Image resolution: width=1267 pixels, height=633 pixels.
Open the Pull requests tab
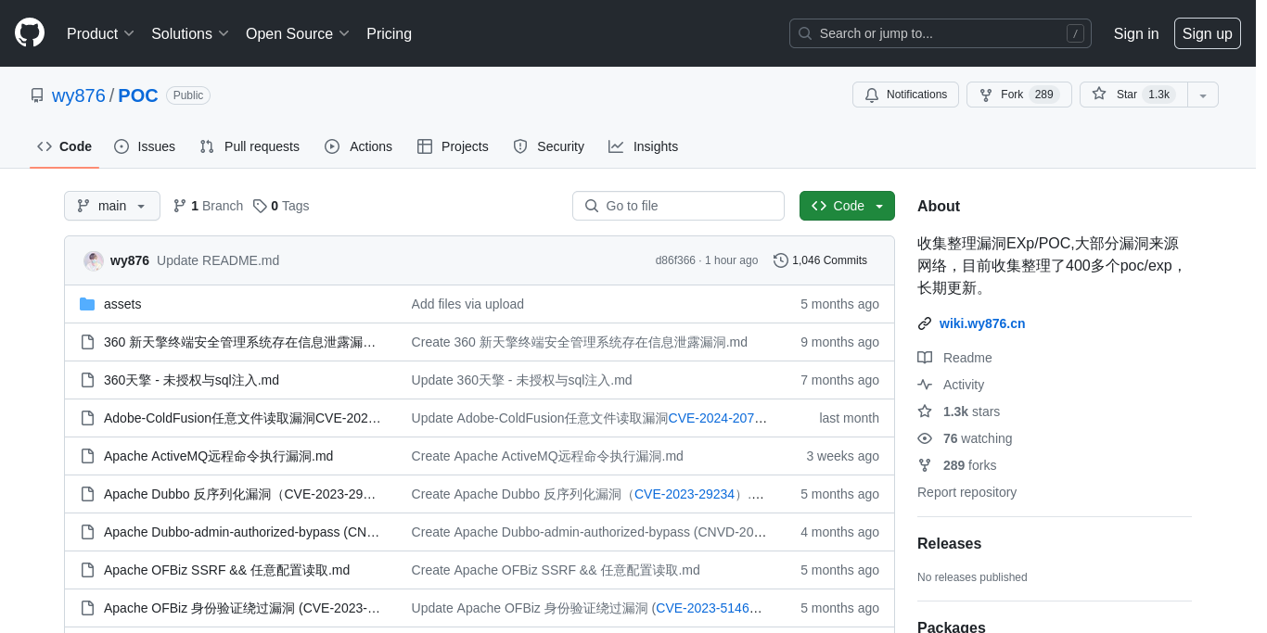(250, 146)
